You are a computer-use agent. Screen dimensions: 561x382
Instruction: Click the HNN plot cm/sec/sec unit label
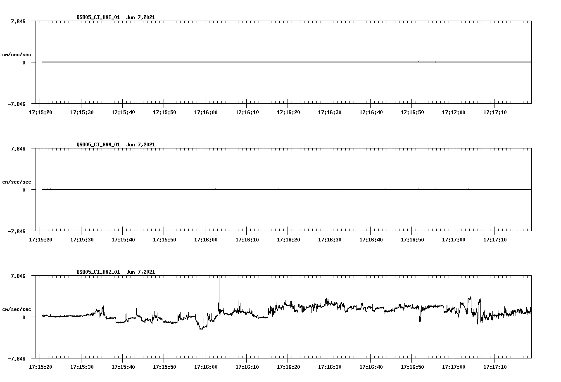pyautogui.click(x=17, y=182)
